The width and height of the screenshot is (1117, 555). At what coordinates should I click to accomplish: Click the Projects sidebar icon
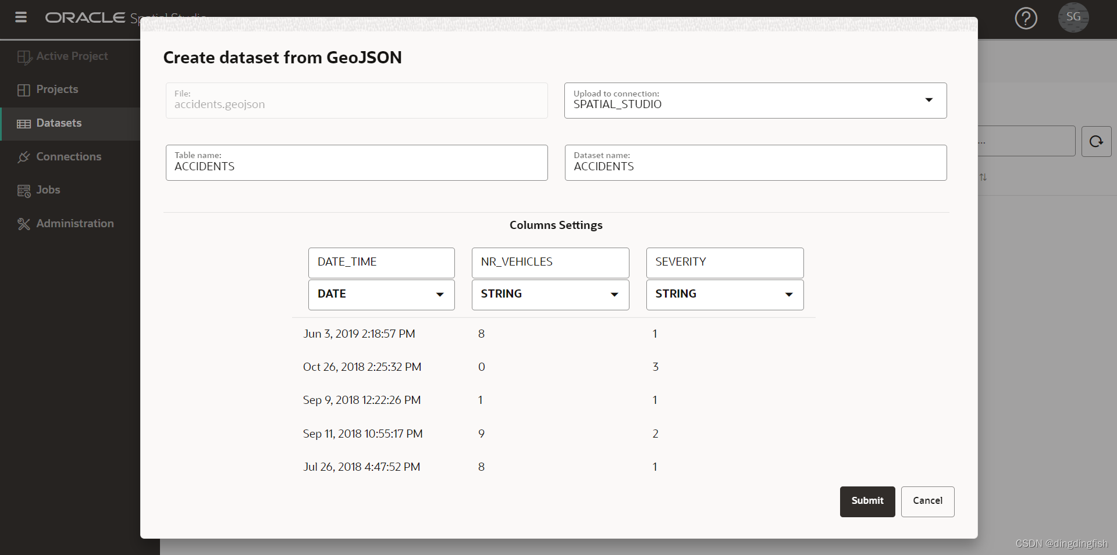pyautogui.click(x=24, y=90)
